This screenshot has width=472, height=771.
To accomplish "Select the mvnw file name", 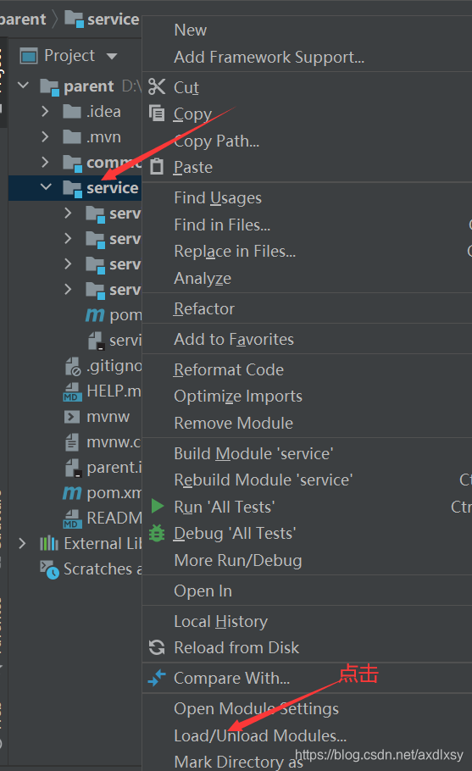I will [x=108, y=417].
